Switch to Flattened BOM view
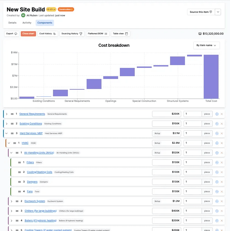Image resolution: width=230 pixels, height=231 pixels. coord(98,34)
